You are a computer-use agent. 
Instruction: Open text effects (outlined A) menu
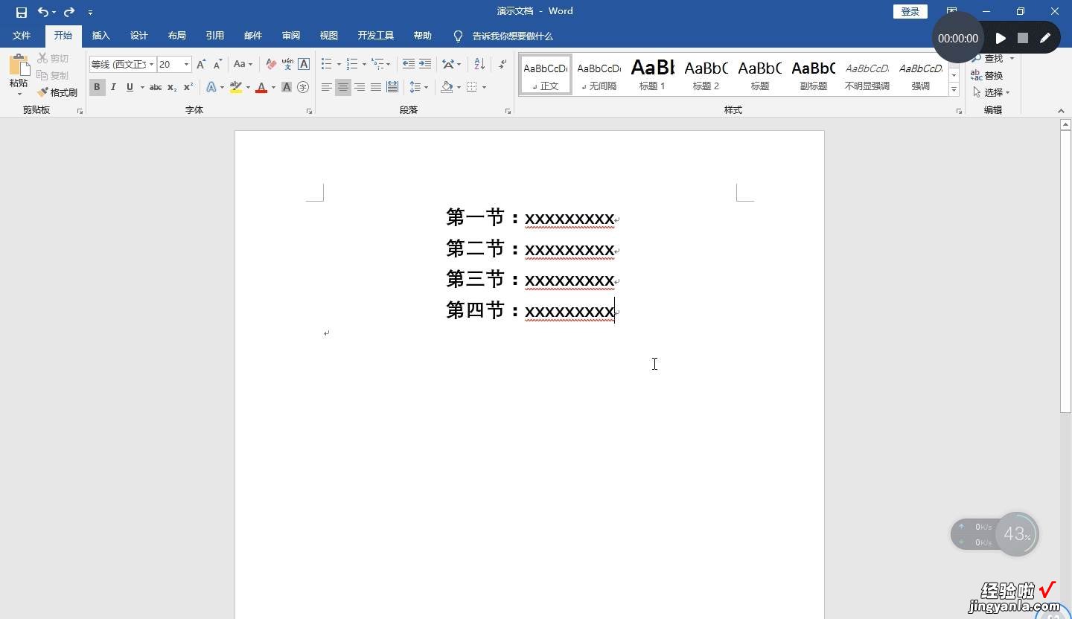(214, 87)
